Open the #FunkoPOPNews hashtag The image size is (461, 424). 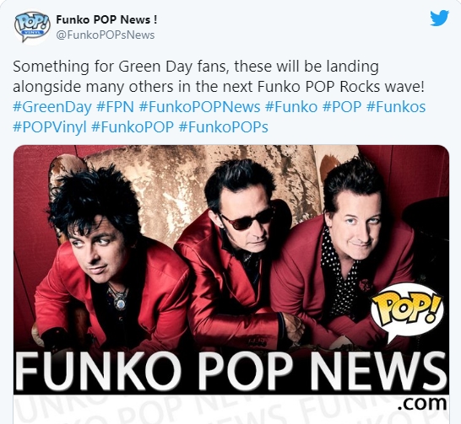199,107
